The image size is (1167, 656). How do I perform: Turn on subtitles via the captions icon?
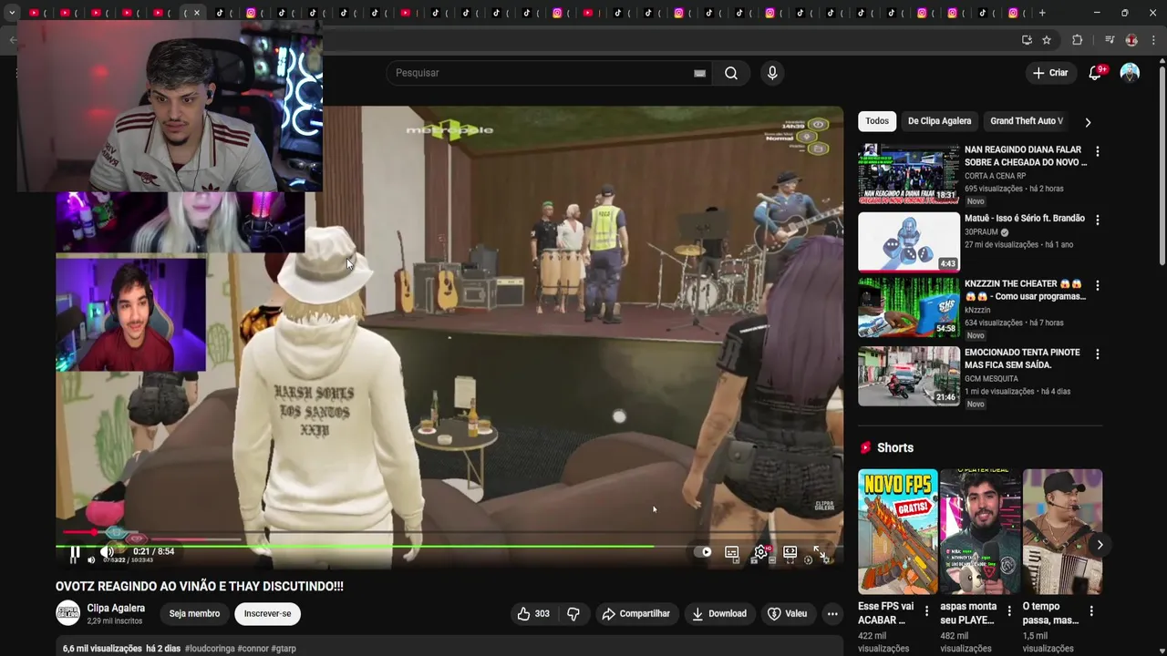(x=731, y=552)
